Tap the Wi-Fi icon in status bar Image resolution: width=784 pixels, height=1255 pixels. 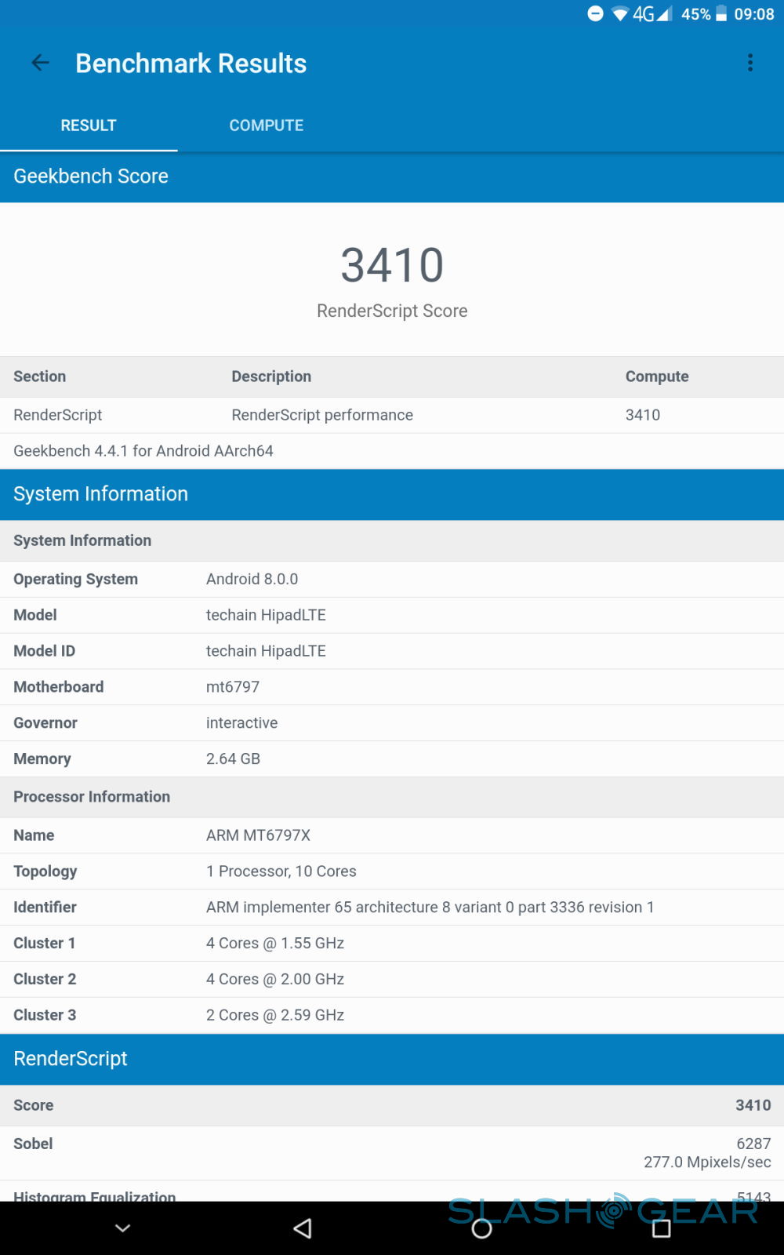(620, 14)
